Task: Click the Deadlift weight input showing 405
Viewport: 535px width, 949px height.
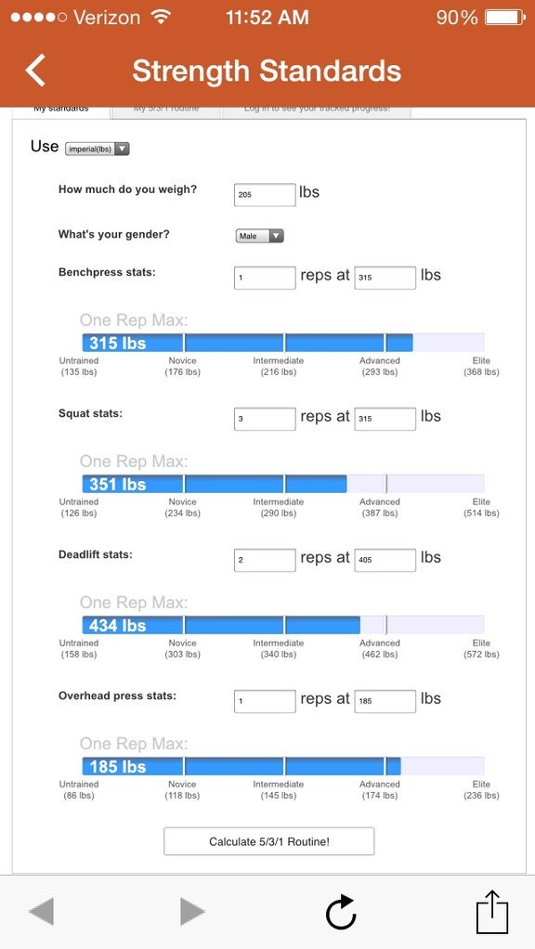Action: point(385,560)
